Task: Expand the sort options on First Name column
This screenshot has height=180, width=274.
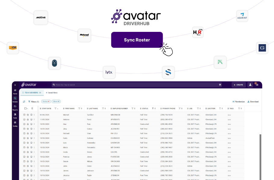Action: (x=81, y=108)
